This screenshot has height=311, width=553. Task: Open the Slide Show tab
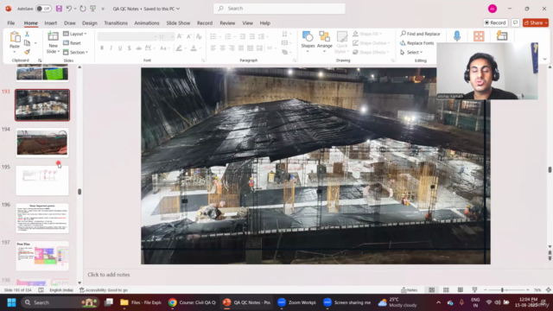pos(178,23)
